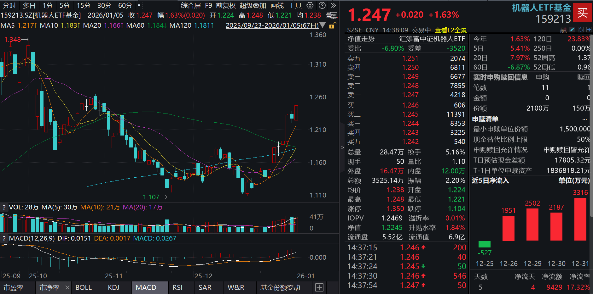593x294 pixels.
Task: Switch to the 分时 chart tab
Action: [x=9, y=5]
